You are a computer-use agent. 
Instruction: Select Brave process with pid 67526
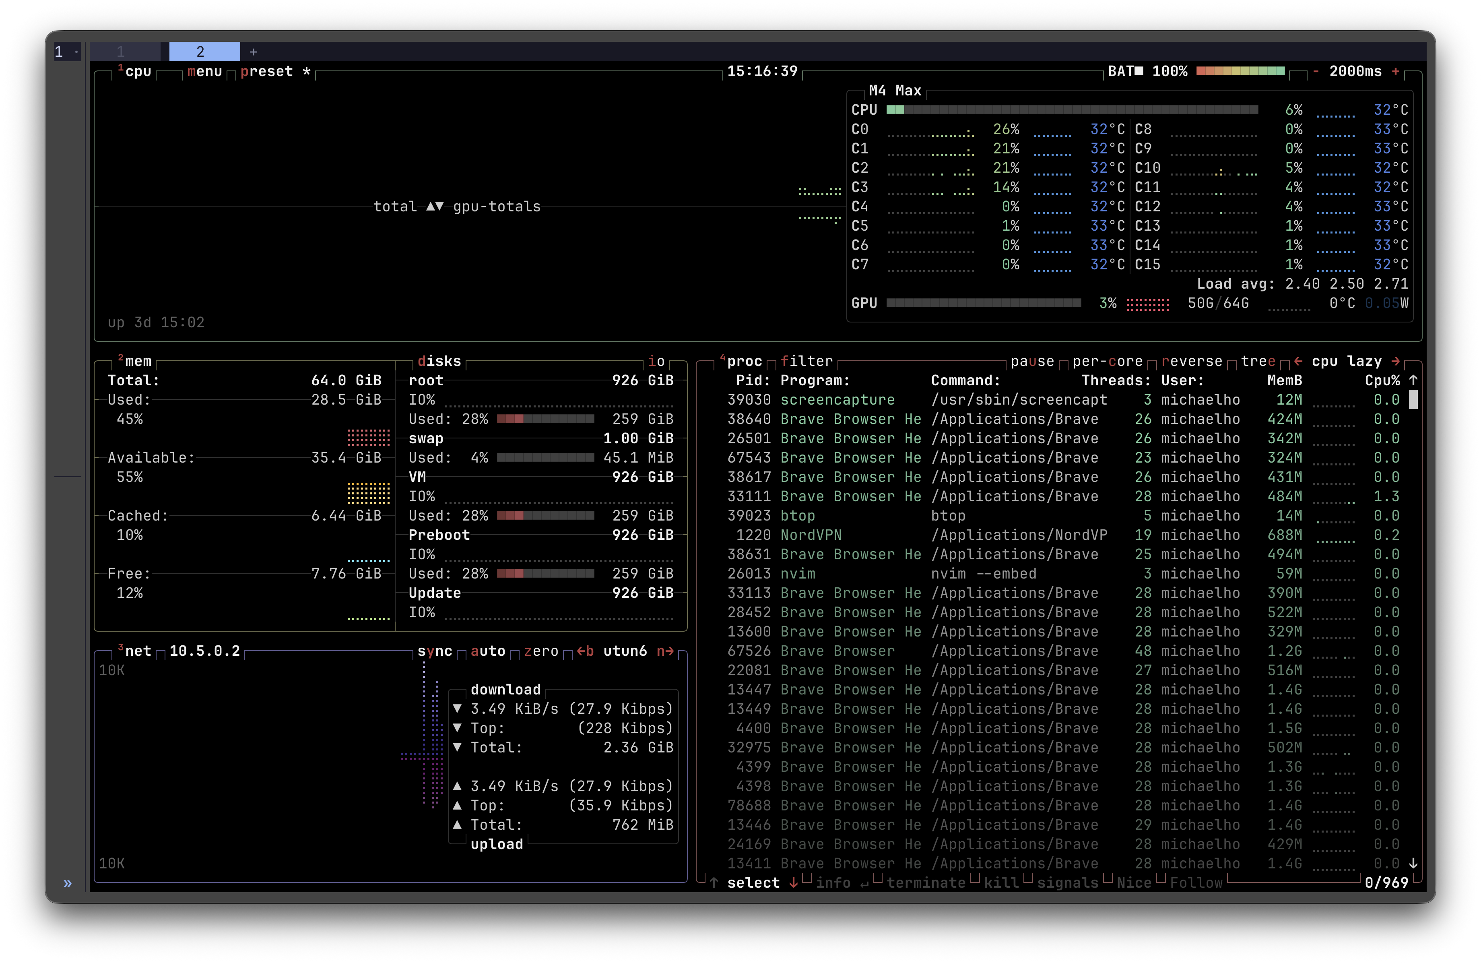(1063, 651)
